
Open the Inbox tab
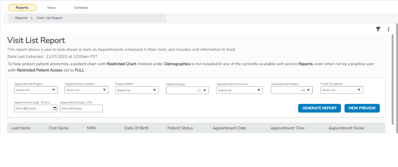(51, 7)
